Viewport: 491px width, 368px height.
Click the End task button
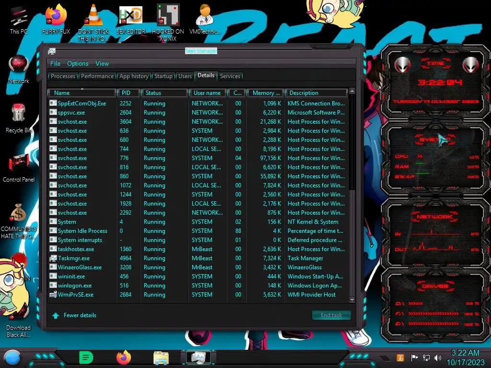point(331,315)
